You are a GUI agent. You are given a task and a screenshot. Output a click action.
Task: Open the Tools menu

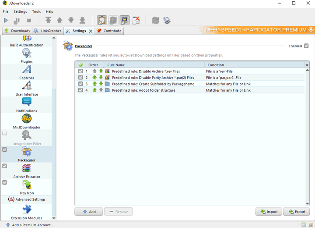pyautogui.click(x=36, y=11)
